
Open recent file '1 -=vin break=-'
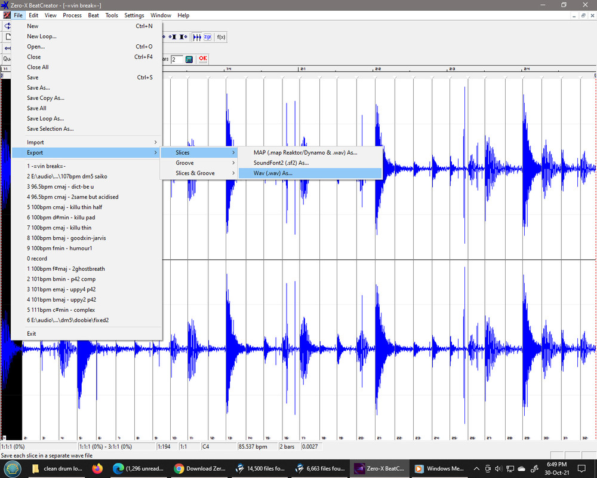tap(87, 166)
